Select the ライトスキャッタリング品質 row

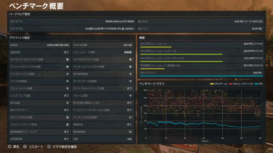[x=103, y=88]
